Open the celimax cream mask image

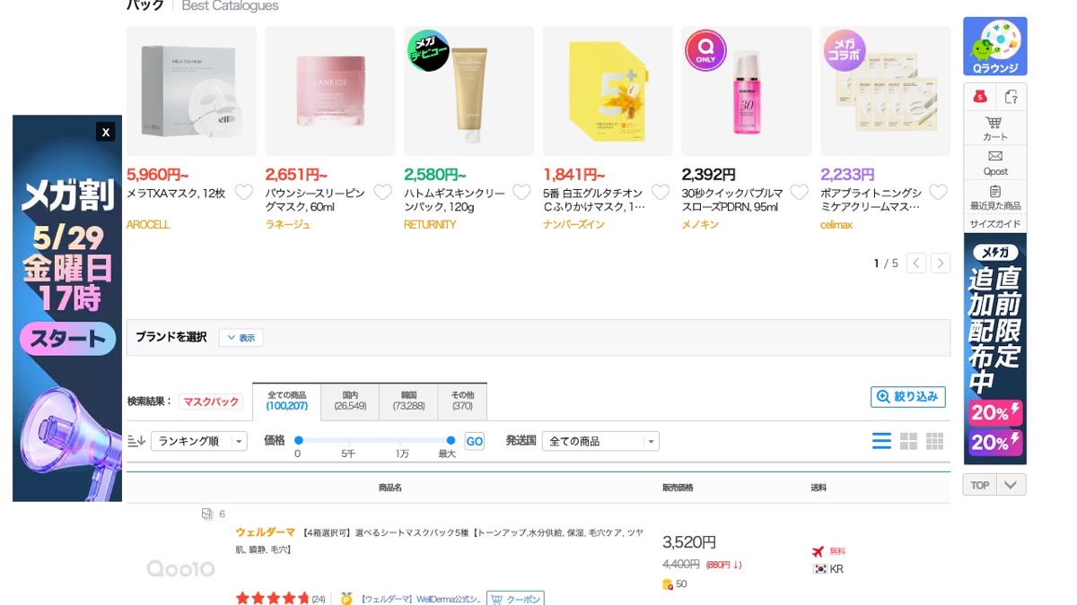[x=886, y=91]
